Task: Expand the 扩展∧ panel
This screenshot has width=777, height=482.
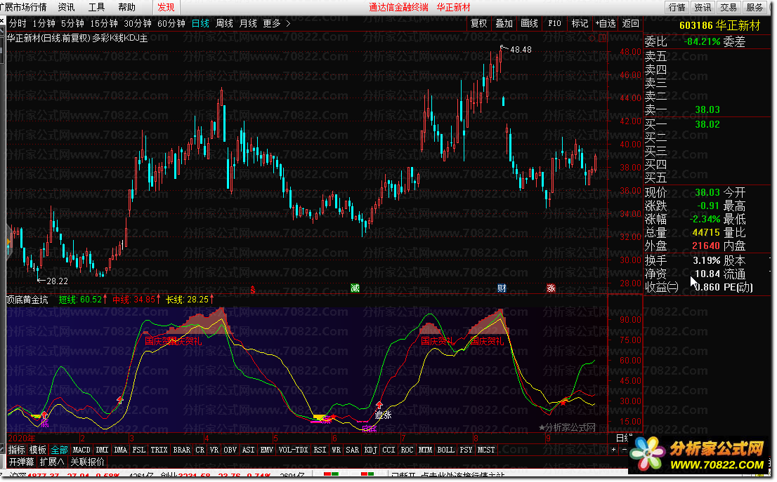Action: click(x=52, y=461)
